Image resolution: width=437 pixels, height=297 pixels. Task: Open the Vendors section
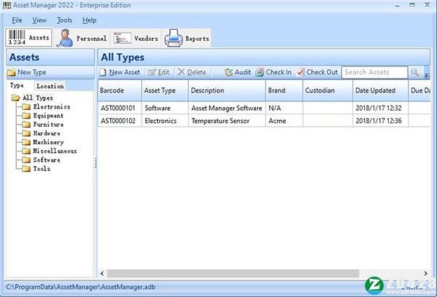136,38
